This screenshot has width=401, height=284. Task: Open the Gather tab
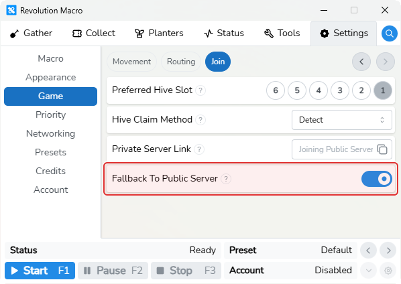32,33
